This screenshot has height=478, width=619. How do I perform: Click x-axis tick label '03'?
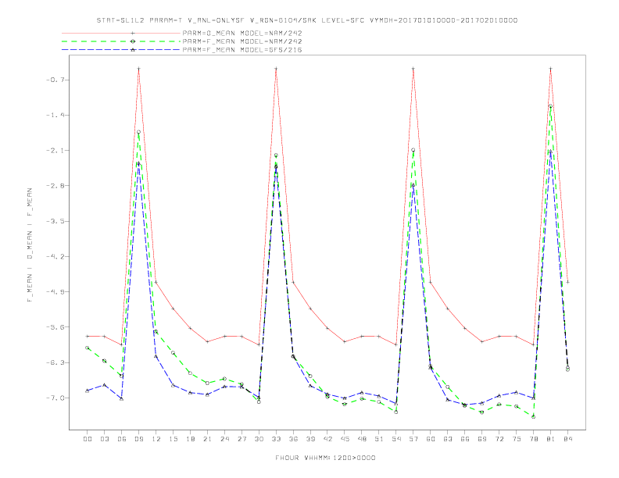(x=104, y=439)
